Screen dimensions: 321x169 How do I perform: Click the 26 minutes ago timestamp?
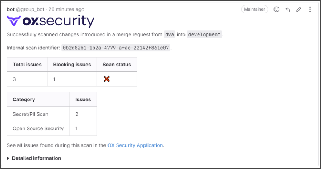[x=66, y=9]
